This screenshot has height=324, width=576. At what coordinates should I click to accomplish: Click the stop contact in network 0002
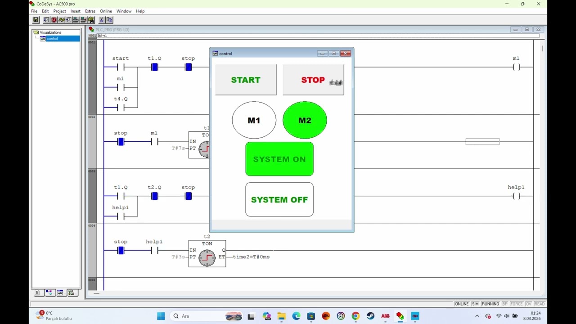click(121, 142)
